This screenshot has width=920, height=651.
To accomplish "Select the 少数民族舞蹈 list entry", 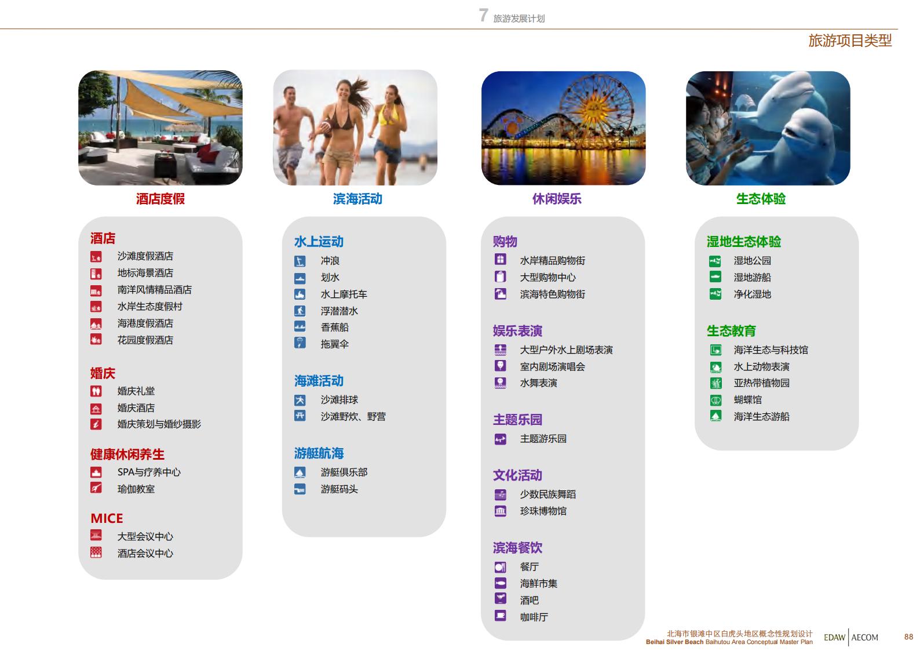I will tap(547, 494).
